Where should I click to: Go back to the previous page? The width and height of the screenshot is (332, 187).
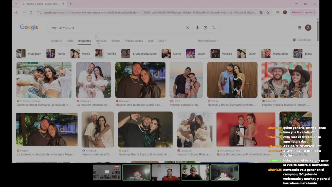point(17,12)
